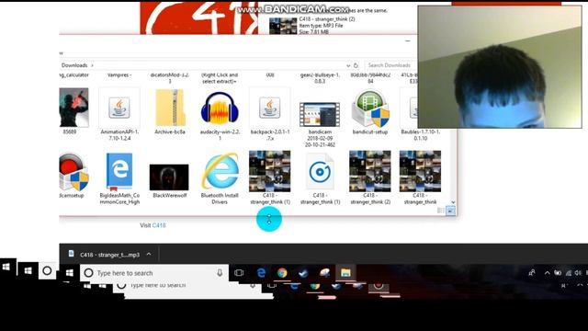Refresh the Downloads folder view
588x331 pixels.
click(356, 65)
